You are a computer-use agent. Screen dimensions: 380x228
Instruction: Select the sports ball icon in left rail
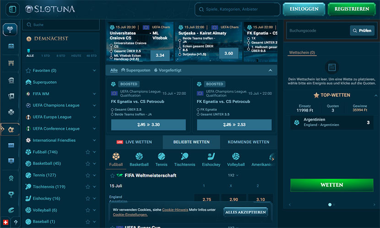click(11, 130)
